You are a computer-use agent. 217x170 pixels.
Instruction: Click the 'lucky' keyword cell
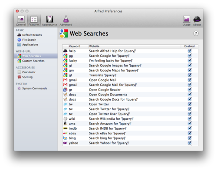(73, 61)
